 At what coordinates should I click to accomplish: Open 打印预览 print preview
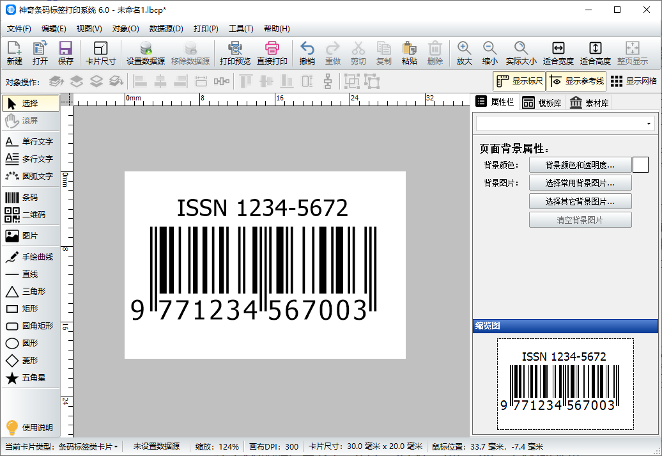(x=235, y=53)
